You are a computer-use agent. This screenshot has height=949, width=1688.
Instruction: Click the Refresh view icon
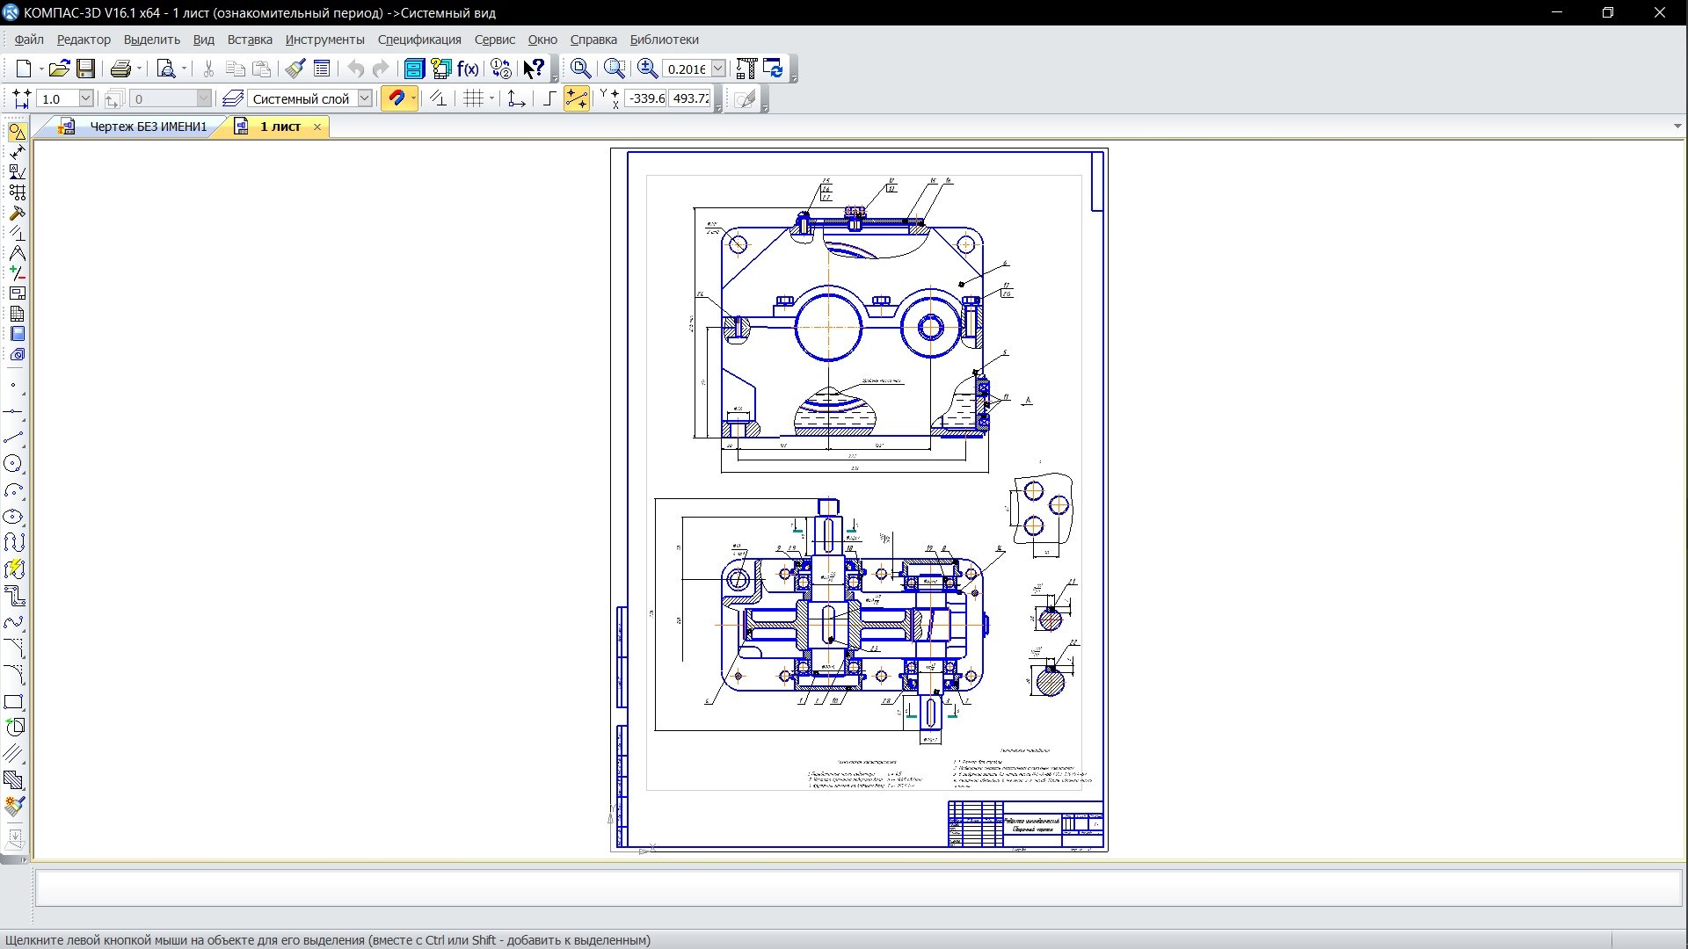click(x=774, y=69)
